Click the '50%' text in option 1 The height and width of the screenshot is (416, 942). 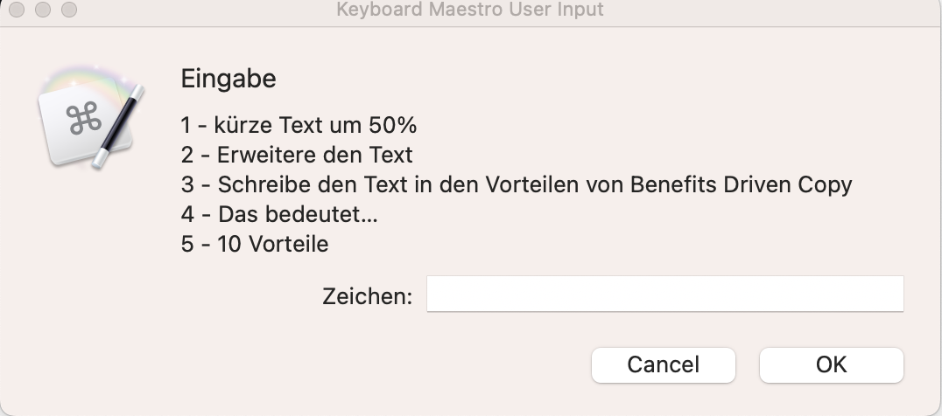(x=392, y=125)
